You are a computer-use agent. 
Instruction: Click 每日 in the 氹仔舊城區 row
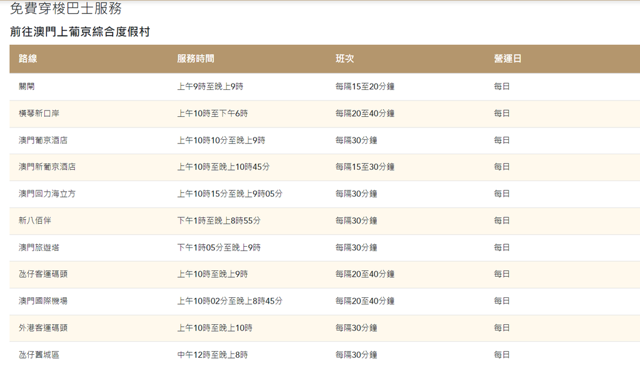click(502, 355)
